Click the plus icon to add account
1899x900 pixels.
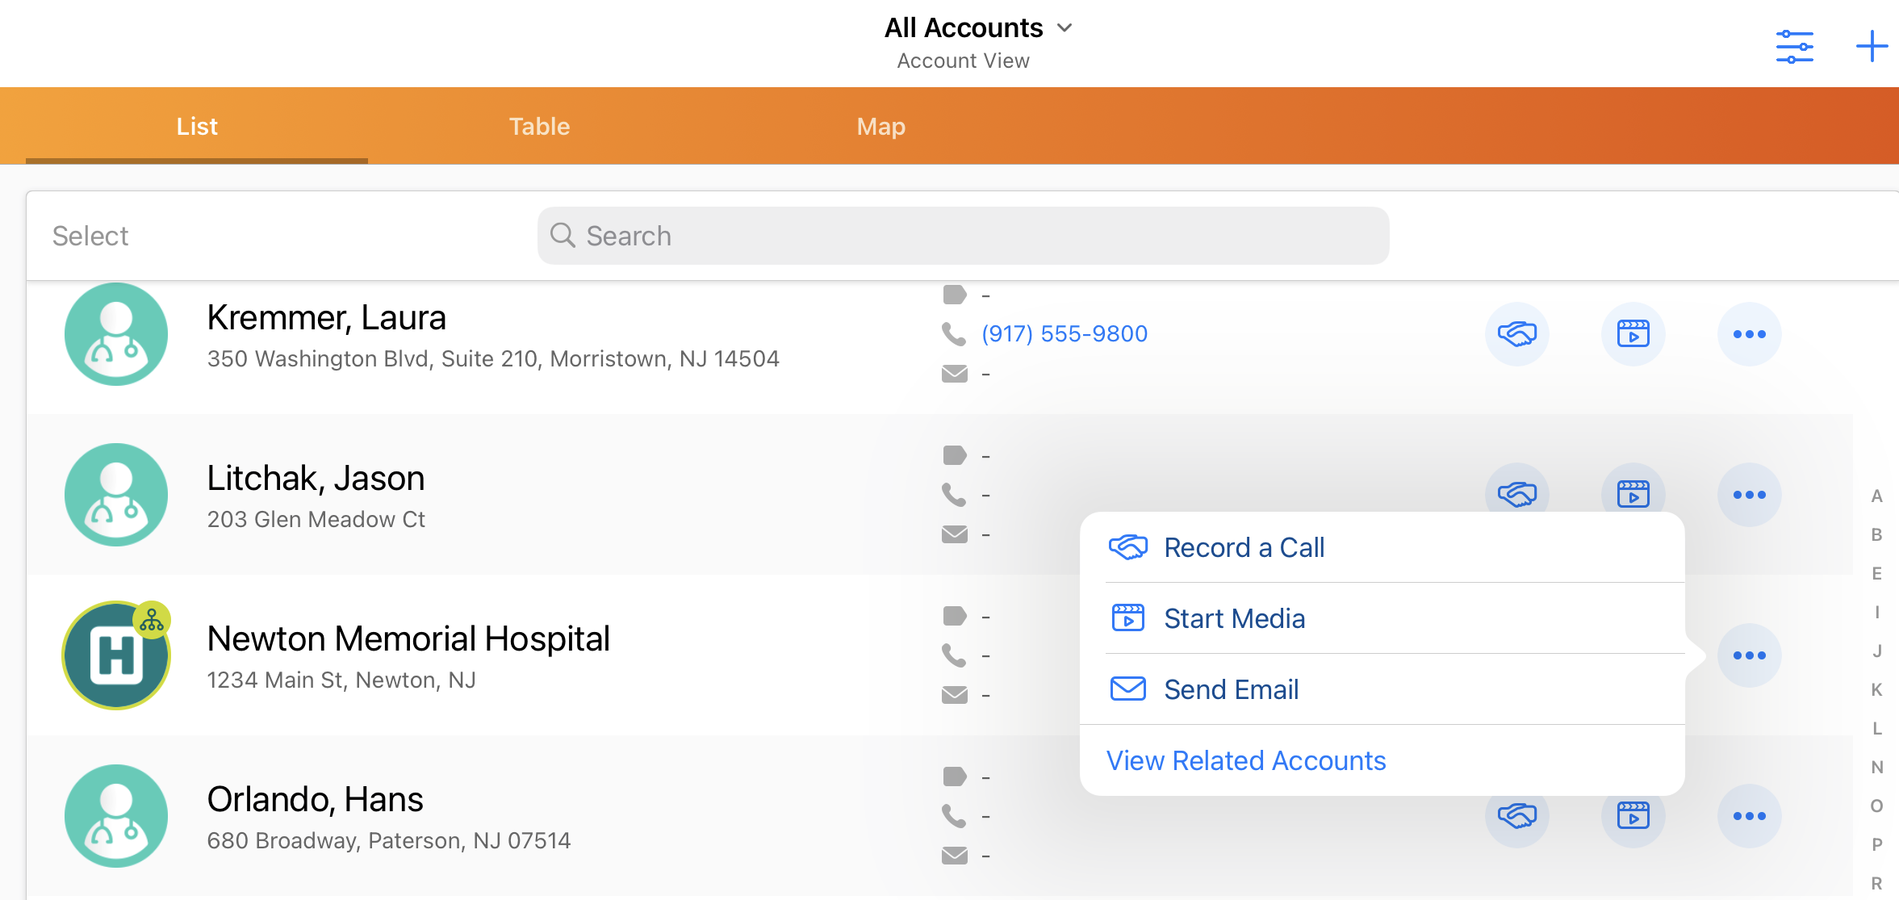coord(1871,47)
